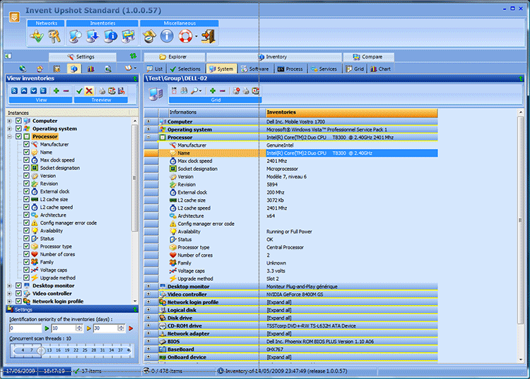
Task: Open the Chart tab
Action: [x=381, y=69]
